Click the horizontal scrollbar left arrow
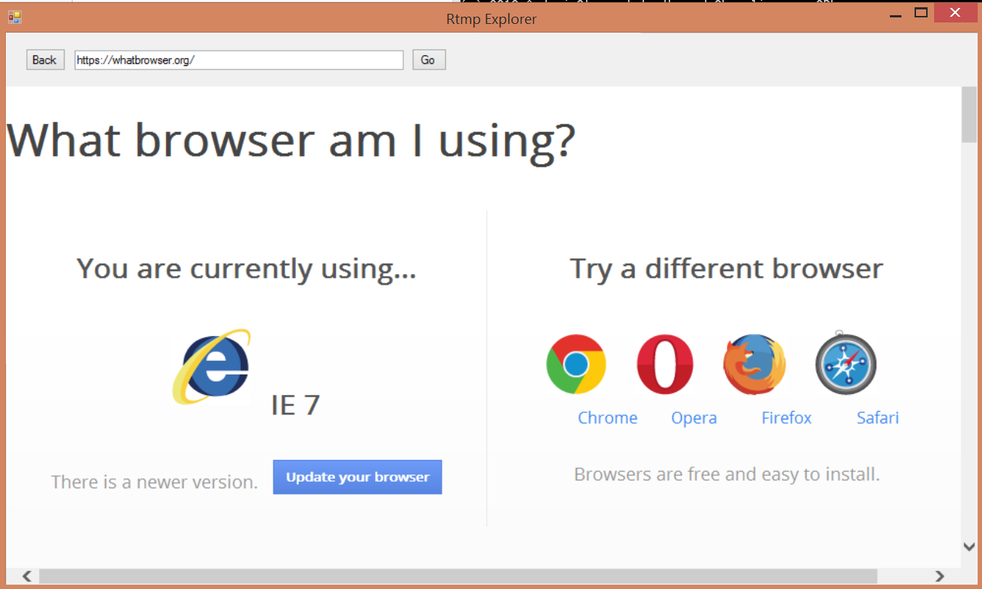Screen dimensions: 982x589 point(26,577)
